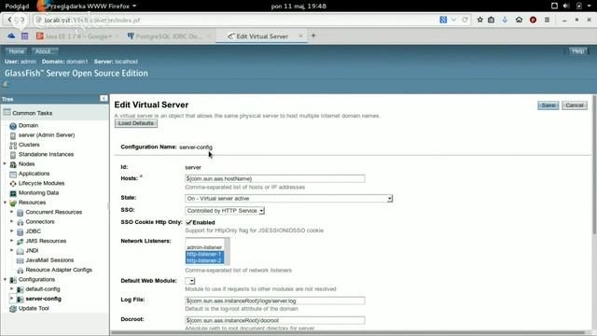Expand the default-config tree node

click(12, 288)
